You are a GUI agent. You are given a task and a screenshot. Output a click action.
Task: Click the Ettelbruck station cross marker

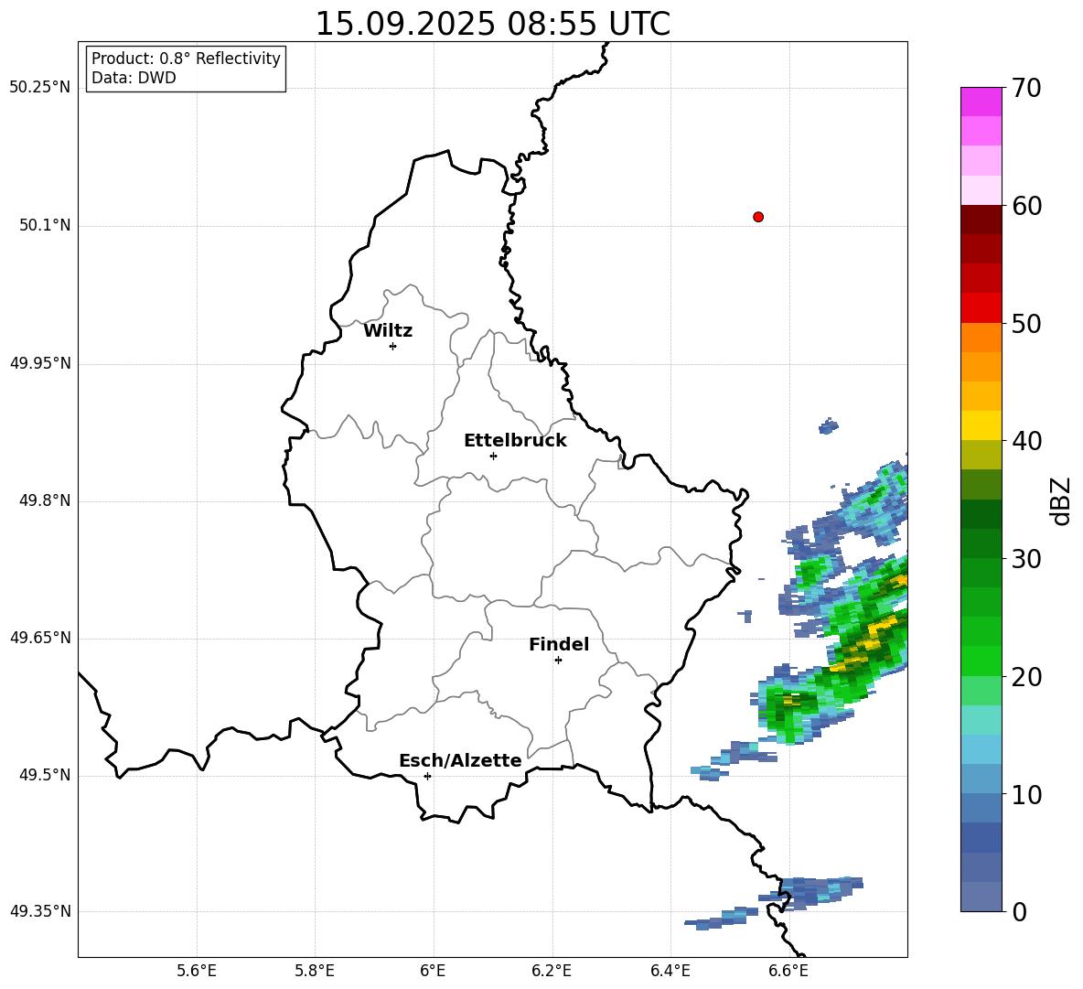[x=493, y=456]
